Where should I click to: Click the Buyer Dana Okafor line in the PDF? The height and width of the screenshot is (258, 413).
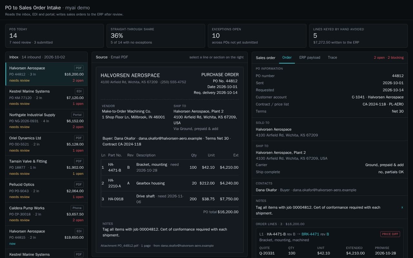pyautogui.click(x=170, y=141)
